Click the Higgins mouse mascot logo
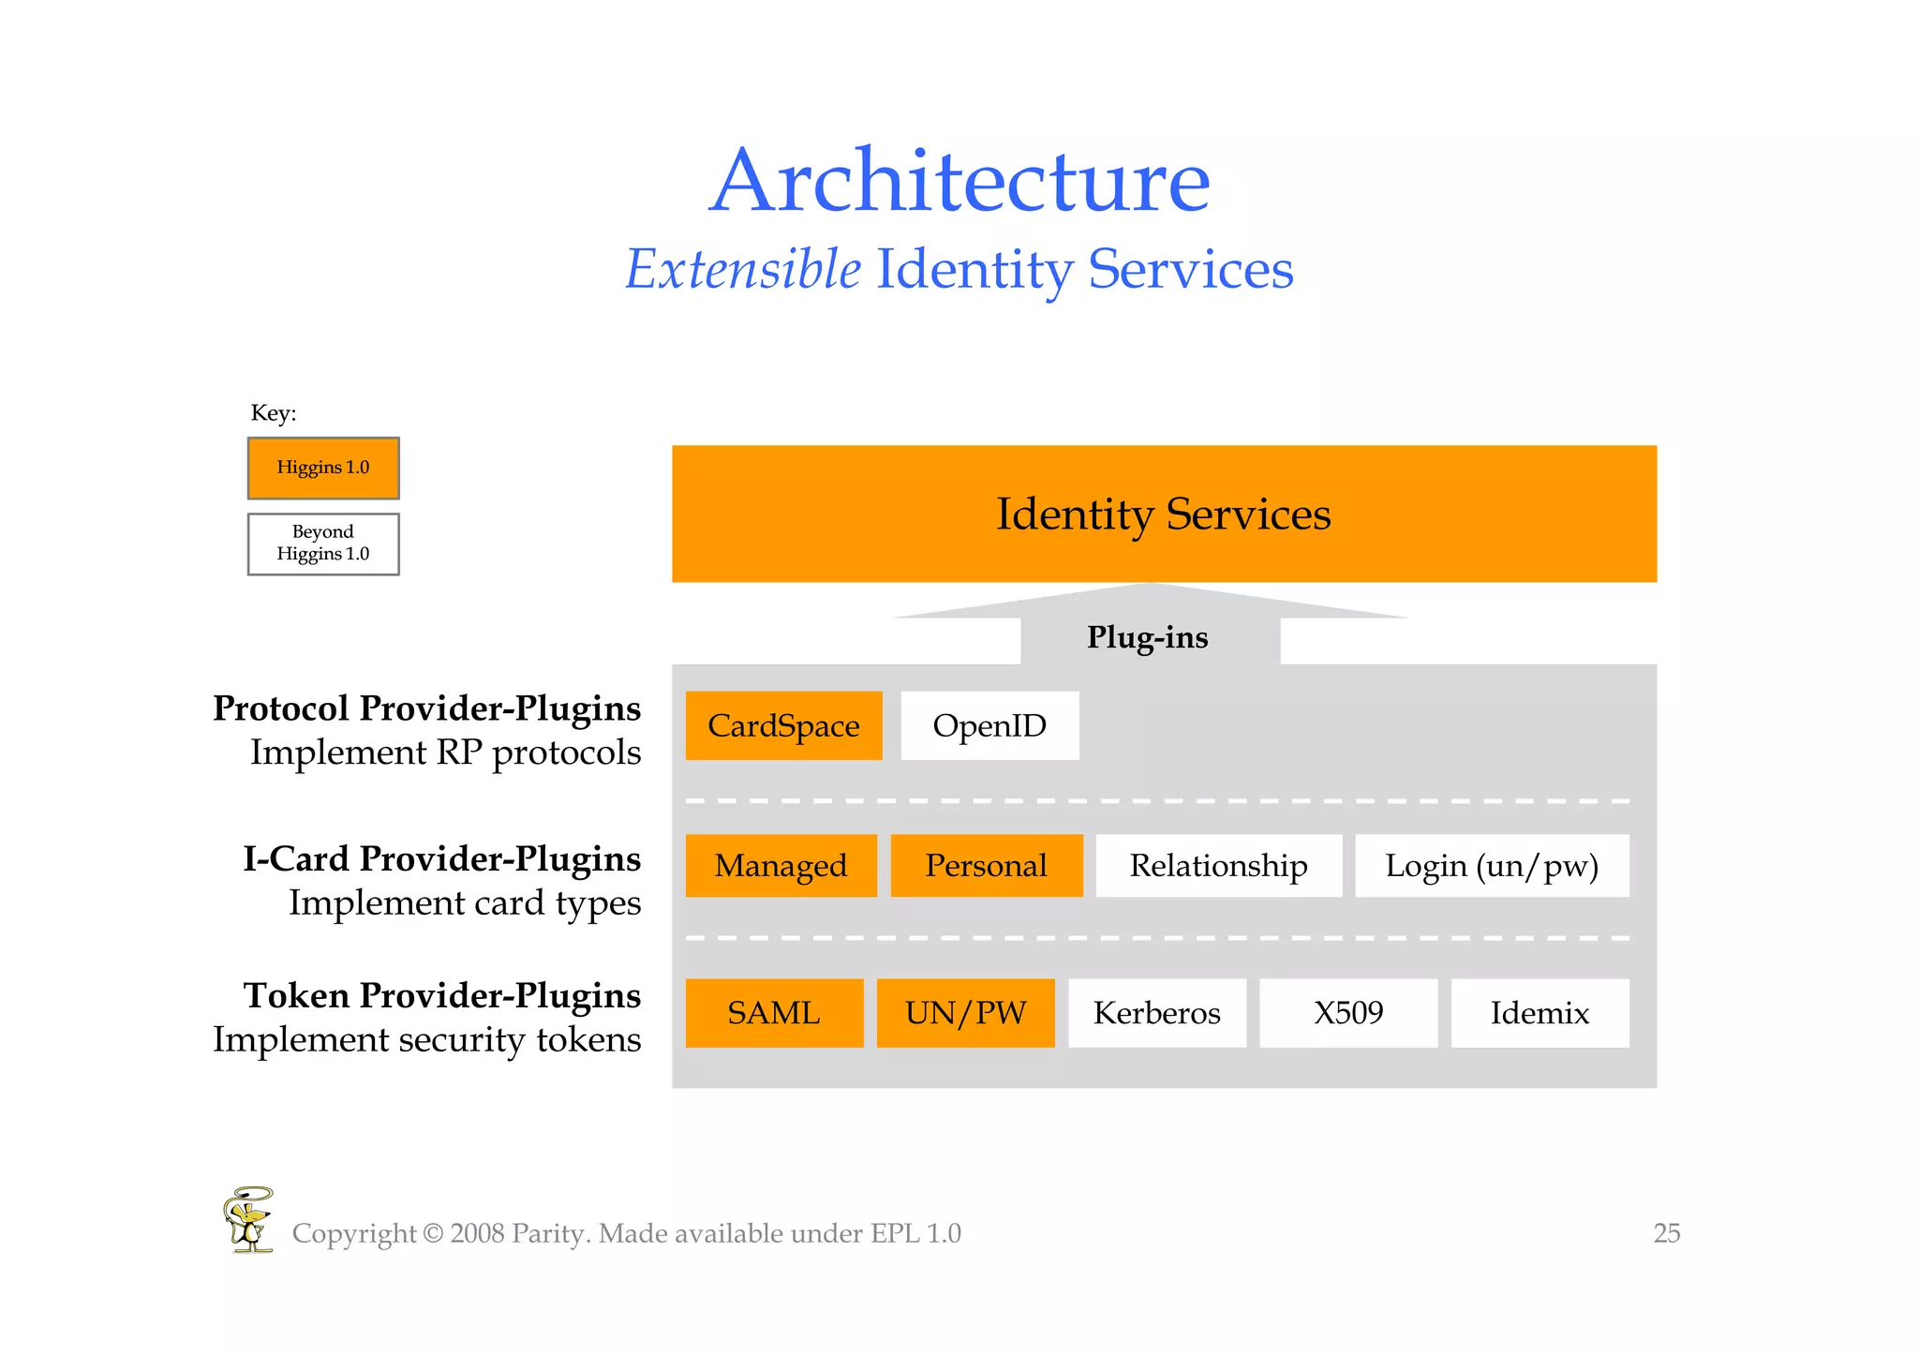1919x1356 pixels. coord(248,1219)
